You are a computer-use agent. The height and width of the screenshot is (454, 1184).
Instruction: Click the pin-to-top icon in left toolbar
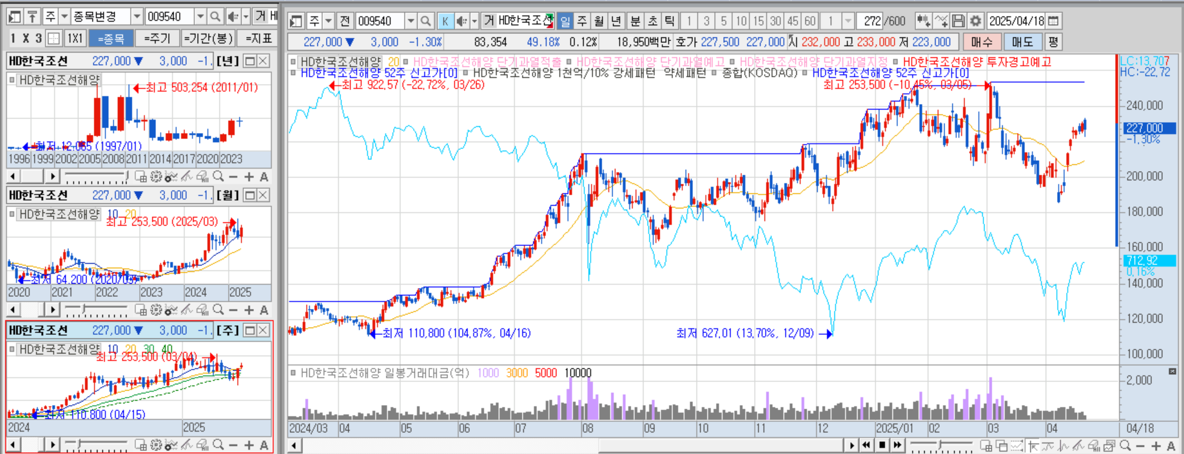tap(32, 16)
